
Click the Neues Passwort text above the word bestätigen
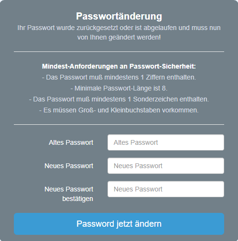coord(69,189)
